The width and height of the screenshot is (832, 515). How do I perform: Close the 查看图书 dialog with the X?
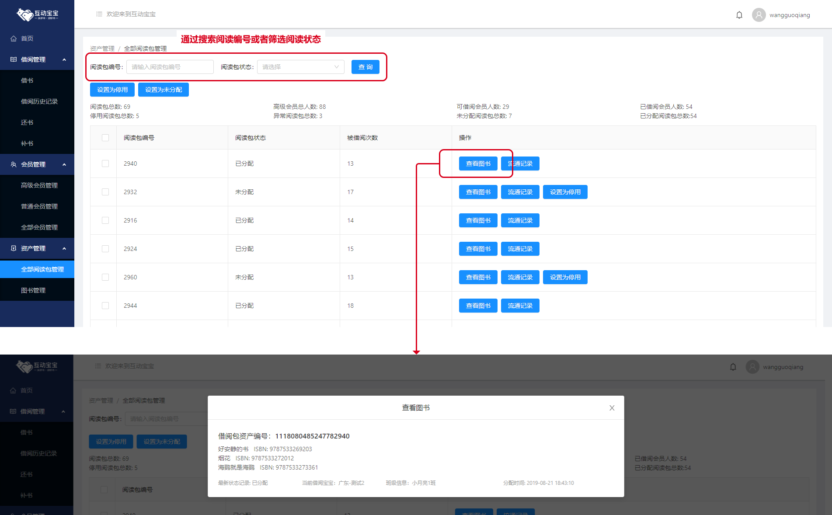[612, 408]
